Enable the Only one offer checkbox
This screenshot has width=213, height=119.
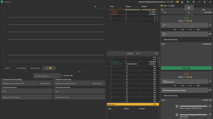pos(62,75)
